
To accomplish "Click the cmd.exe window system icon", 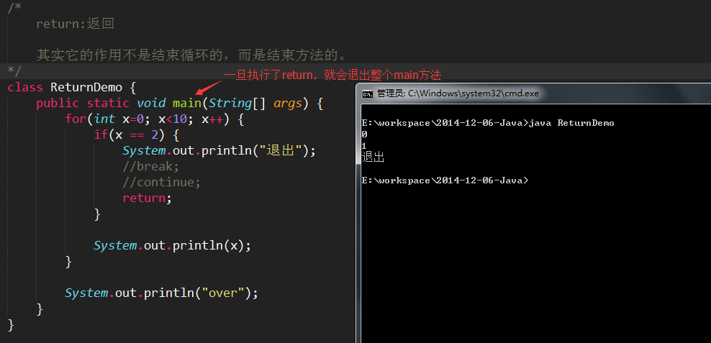I will pos(368,93).
